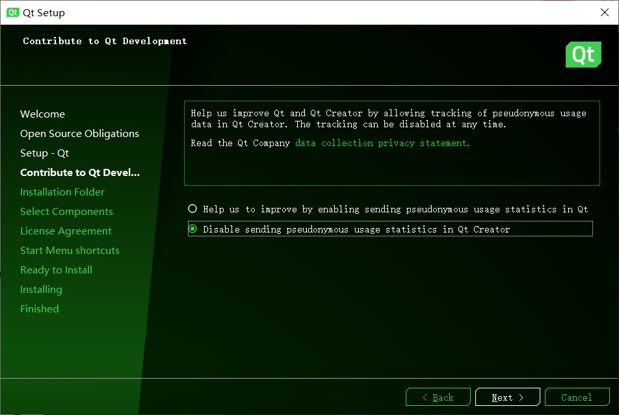
Task: Select the Setup - Qt step
Action: (x=45, y=153)
